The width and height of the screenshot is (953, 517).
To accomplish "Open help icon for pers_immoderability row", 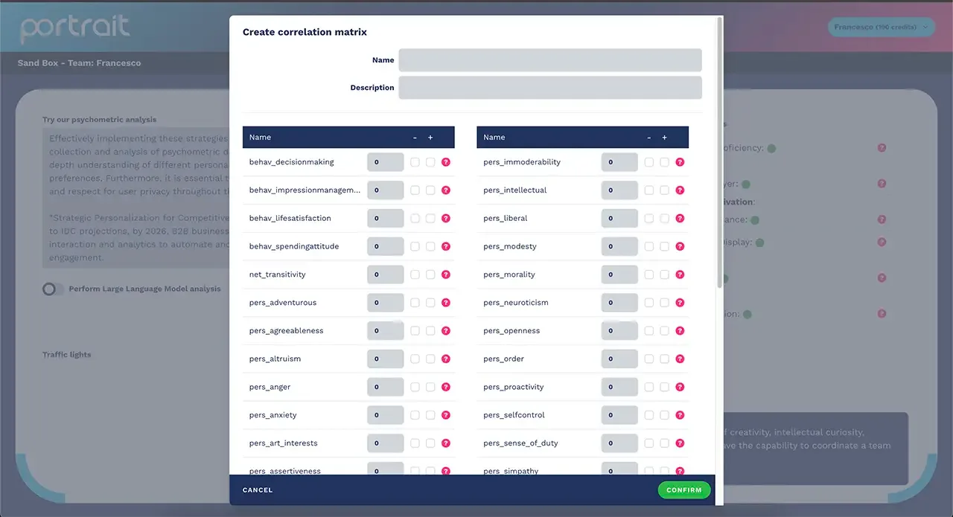I will pos(680,162).
